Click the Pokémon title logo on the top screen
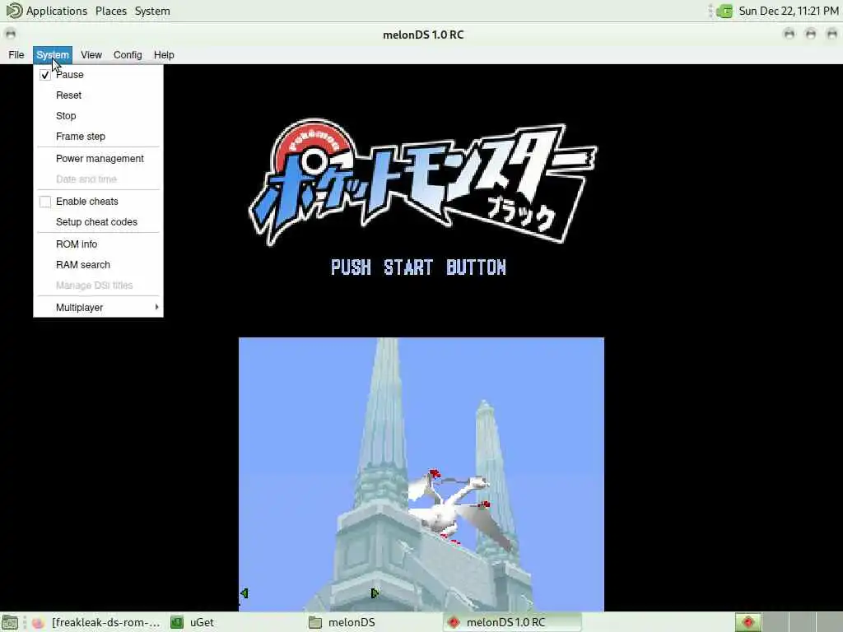 (422, 183)
